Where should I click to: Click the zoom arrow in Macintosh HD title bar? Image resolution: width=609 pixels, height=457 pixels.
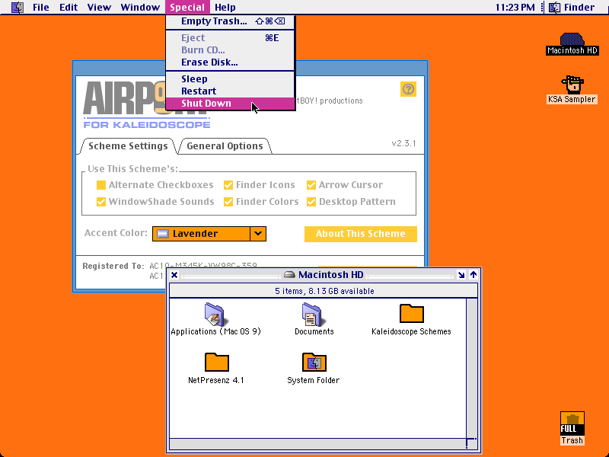pos(461,275)
